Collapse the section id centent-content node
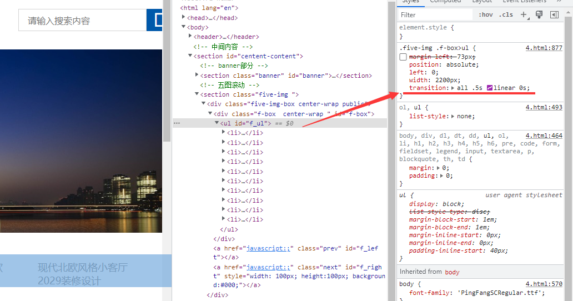This screenshot has height=301, width=573. (190, 56)
